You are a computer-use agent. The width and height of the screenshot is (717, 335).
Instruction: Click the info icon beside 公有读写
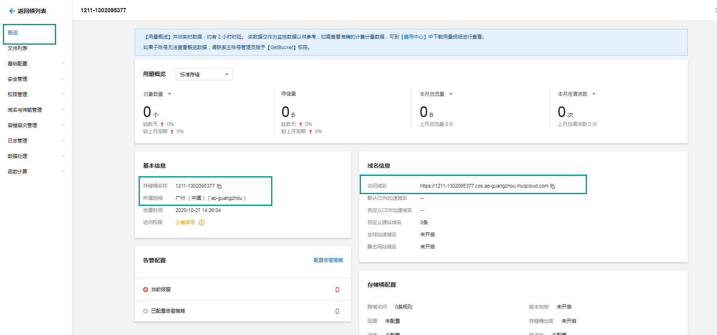click(x=202, y=223)
